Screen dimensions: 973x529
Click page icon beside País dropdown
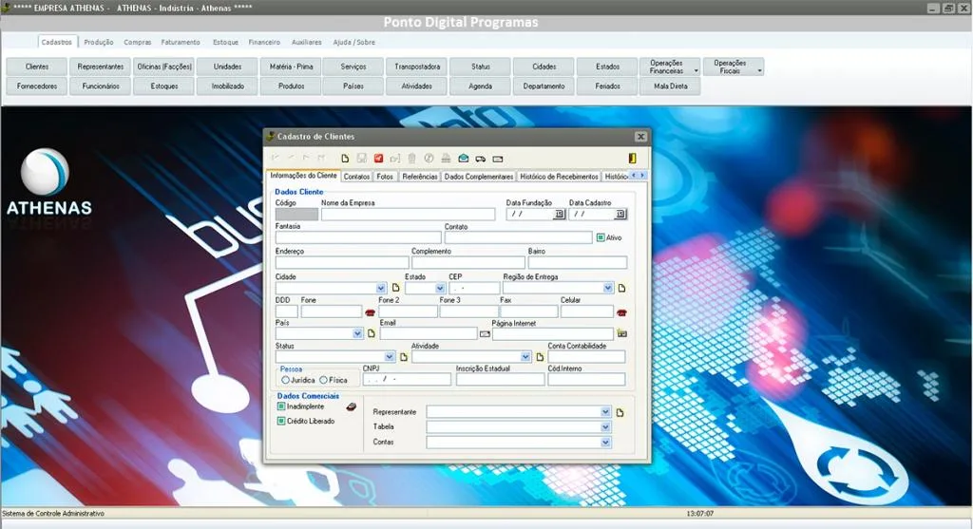372,333
